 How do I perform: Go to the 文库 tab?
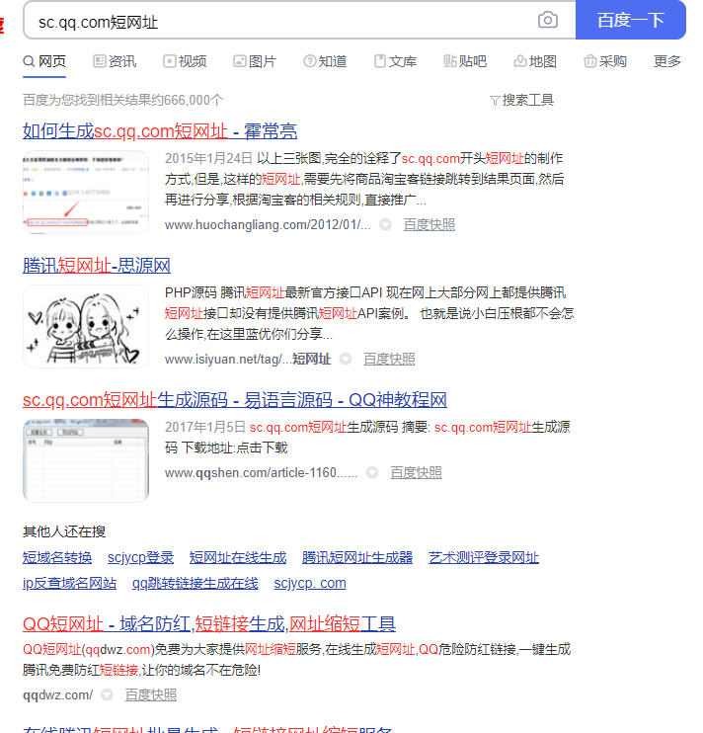395,61
